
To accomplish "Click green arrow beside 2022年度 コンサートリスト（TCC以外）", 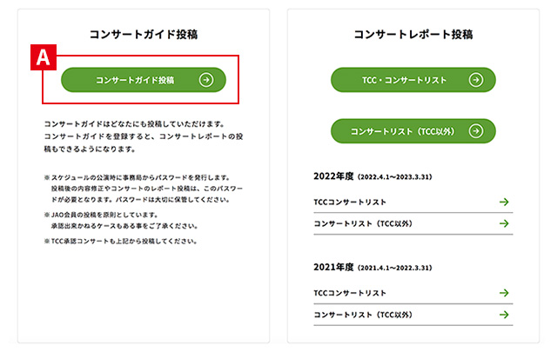I will [x=503, y=223].
